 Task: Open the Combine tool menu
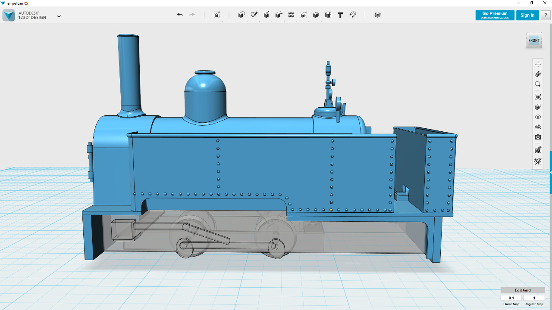[x=316, y=15]
